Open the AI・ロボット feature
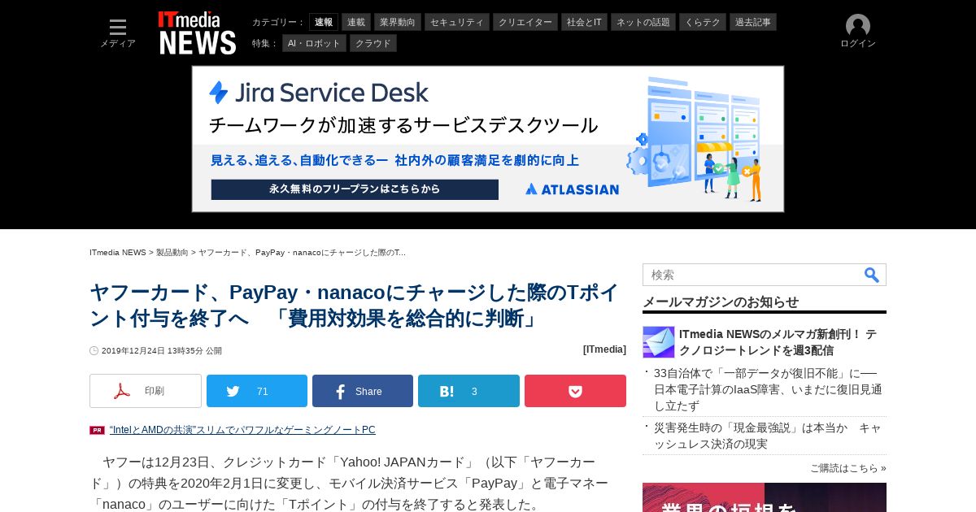Image resolution: width=976 pixels, height=512 pixels. pyautogui.click(x=315, y=43)
